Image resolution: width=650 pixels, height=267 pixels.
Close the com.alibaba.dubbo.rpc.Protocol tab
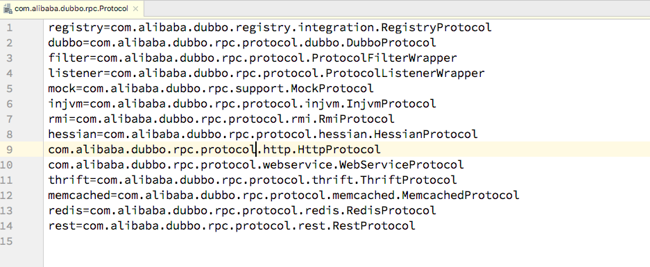pos(137,8)
